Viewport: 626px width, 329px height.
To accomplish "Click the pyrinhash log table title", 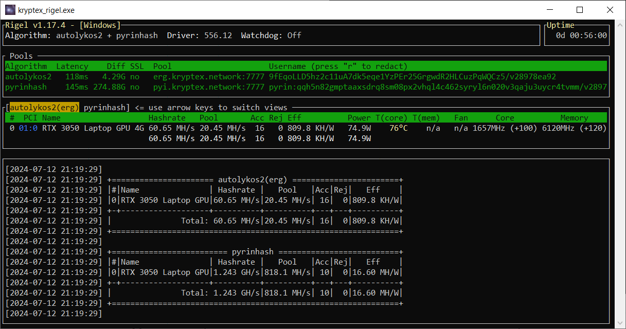I will pyautogui.click(x=253, y=252).
